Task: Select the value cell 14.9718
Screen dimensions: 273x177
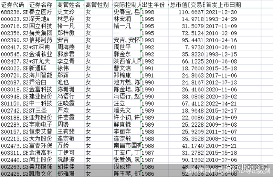Action: pos(187,19)
